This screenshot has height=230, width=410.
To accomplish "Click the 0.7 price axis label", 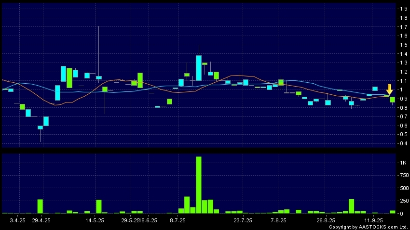I will tap(404, 116).
